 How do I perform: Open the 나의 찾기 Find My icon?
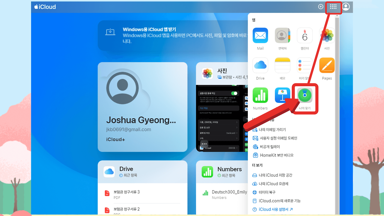[x=305, y=95]
